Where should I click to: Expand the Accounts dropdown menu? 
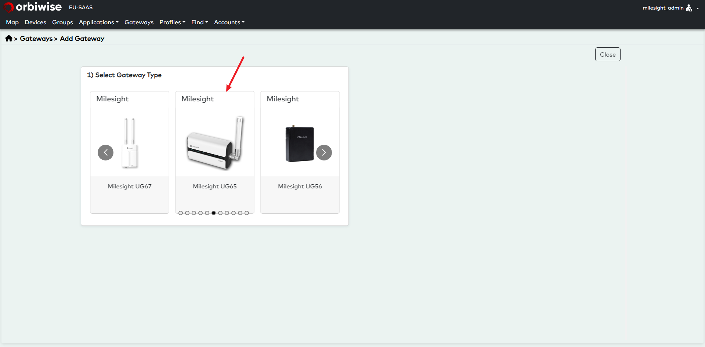[x=229, y=22]
